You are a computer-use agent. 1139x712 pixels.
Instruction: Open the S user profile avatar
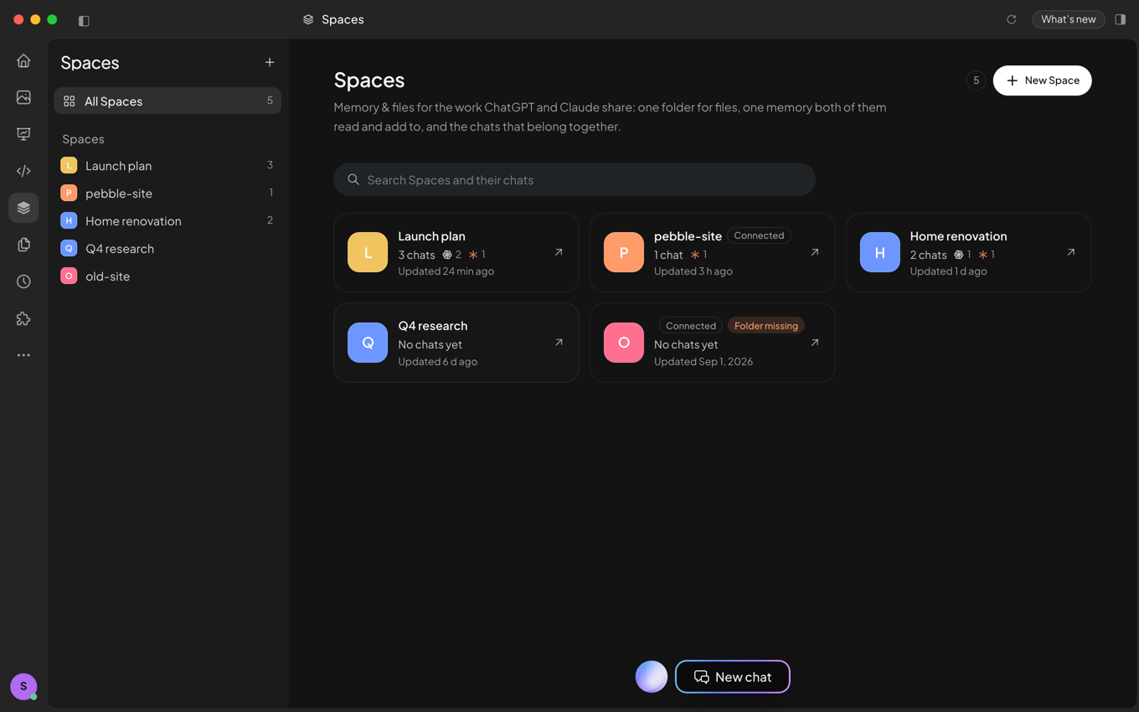[x=23, y=686]
